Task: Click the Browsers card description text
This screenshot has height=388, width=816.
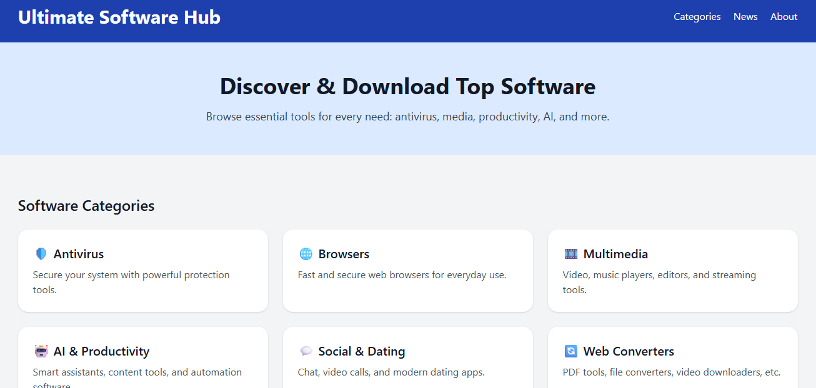Action: pos(402,274)
